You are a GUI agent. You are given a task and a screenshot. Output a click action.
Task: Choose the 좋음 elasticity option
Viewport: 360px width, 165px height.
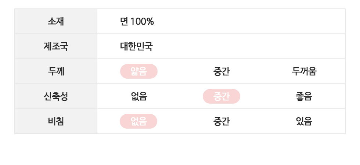(304, 96)
